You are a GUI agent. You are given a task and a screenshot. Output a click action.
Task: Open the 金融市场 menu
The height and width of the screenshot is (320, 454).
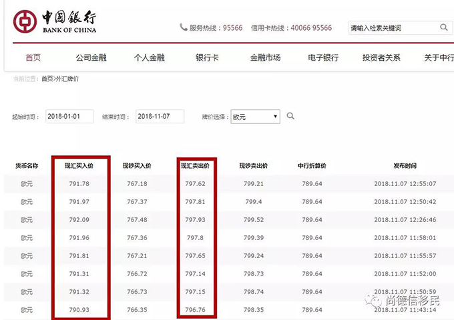[x=265, y=58]
